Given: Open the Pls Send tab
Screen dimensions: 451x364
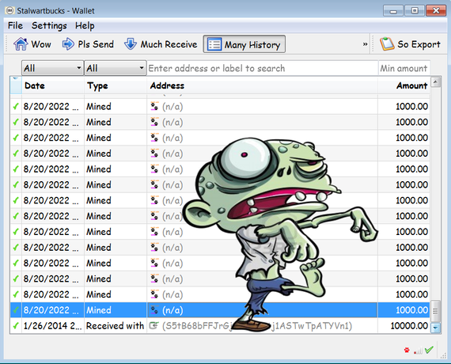Looking at the screenshot, I should point(88,44).
